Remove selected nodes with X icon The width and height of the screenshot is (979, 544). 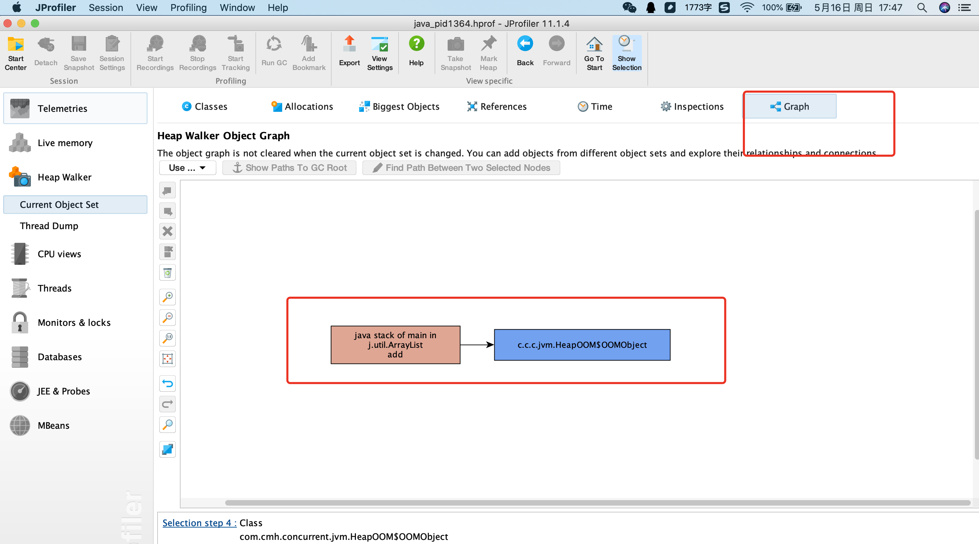click(167, 231)
